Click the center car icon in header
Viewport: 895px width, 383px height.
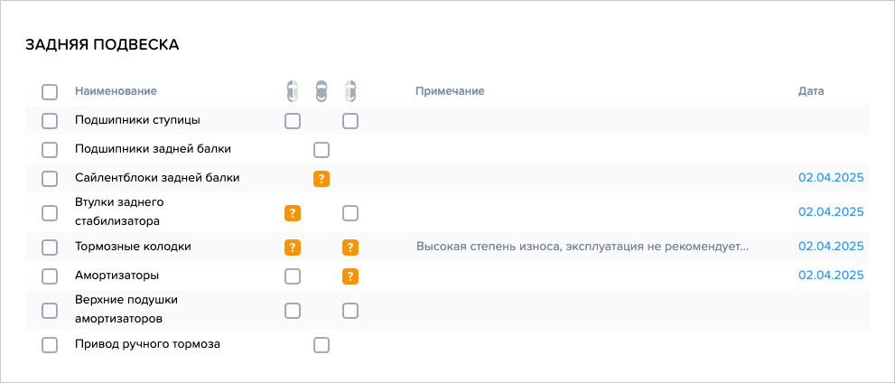(x=322, y=91)
